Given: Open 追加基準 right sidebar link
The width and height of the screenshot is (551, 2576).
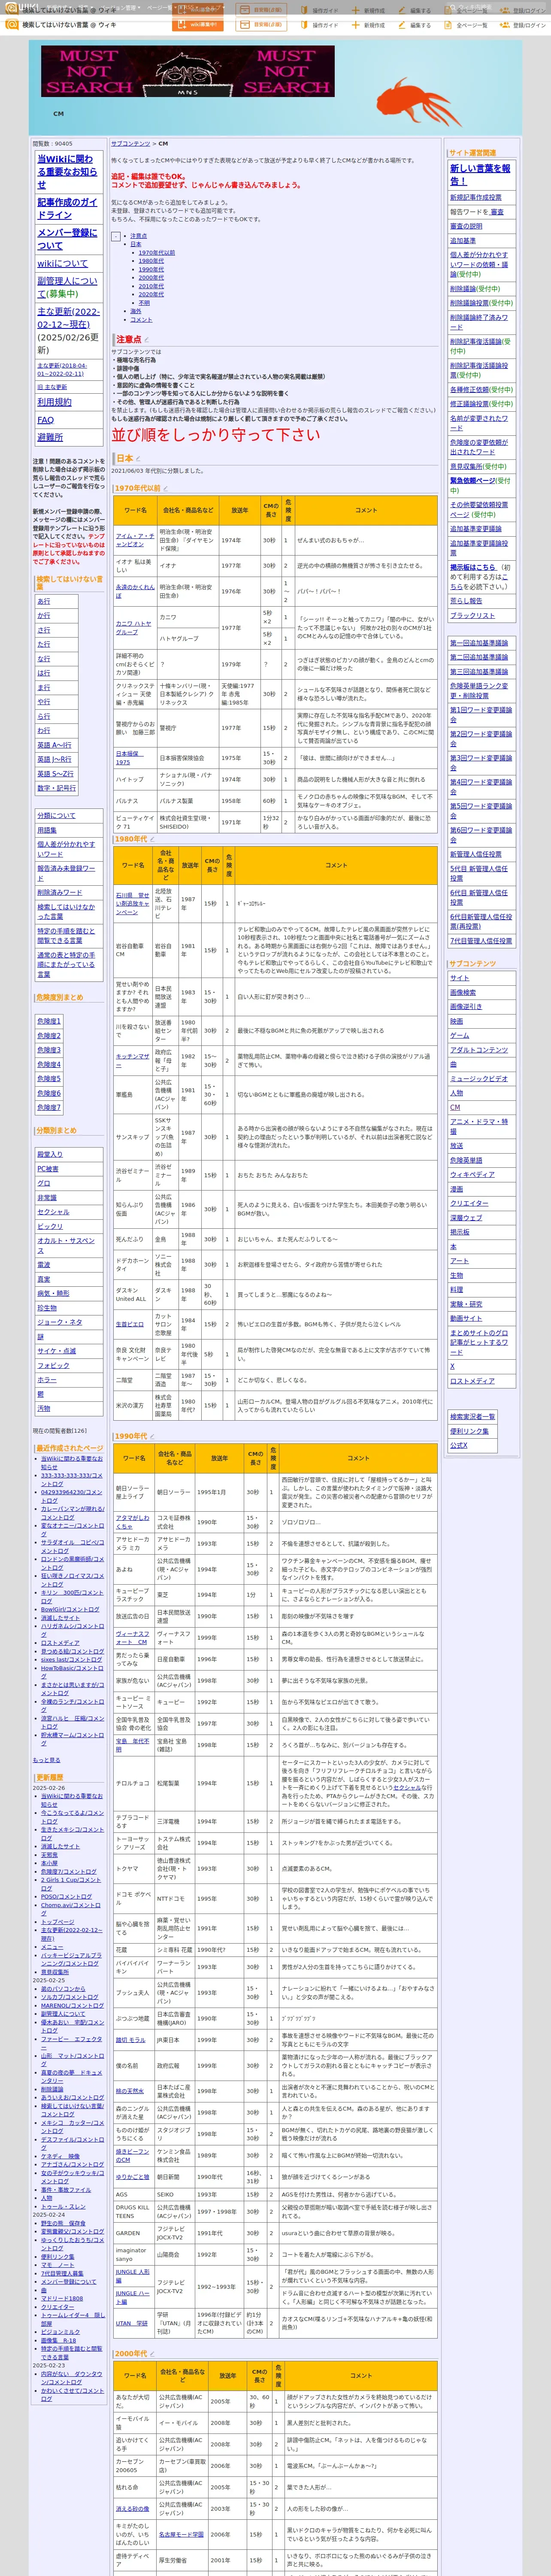Looking at the screenshot, I should coord(463,241).
